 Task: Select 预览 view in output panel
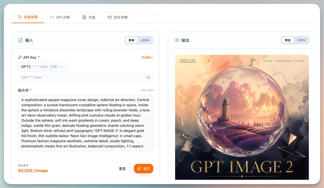(288, 40)
